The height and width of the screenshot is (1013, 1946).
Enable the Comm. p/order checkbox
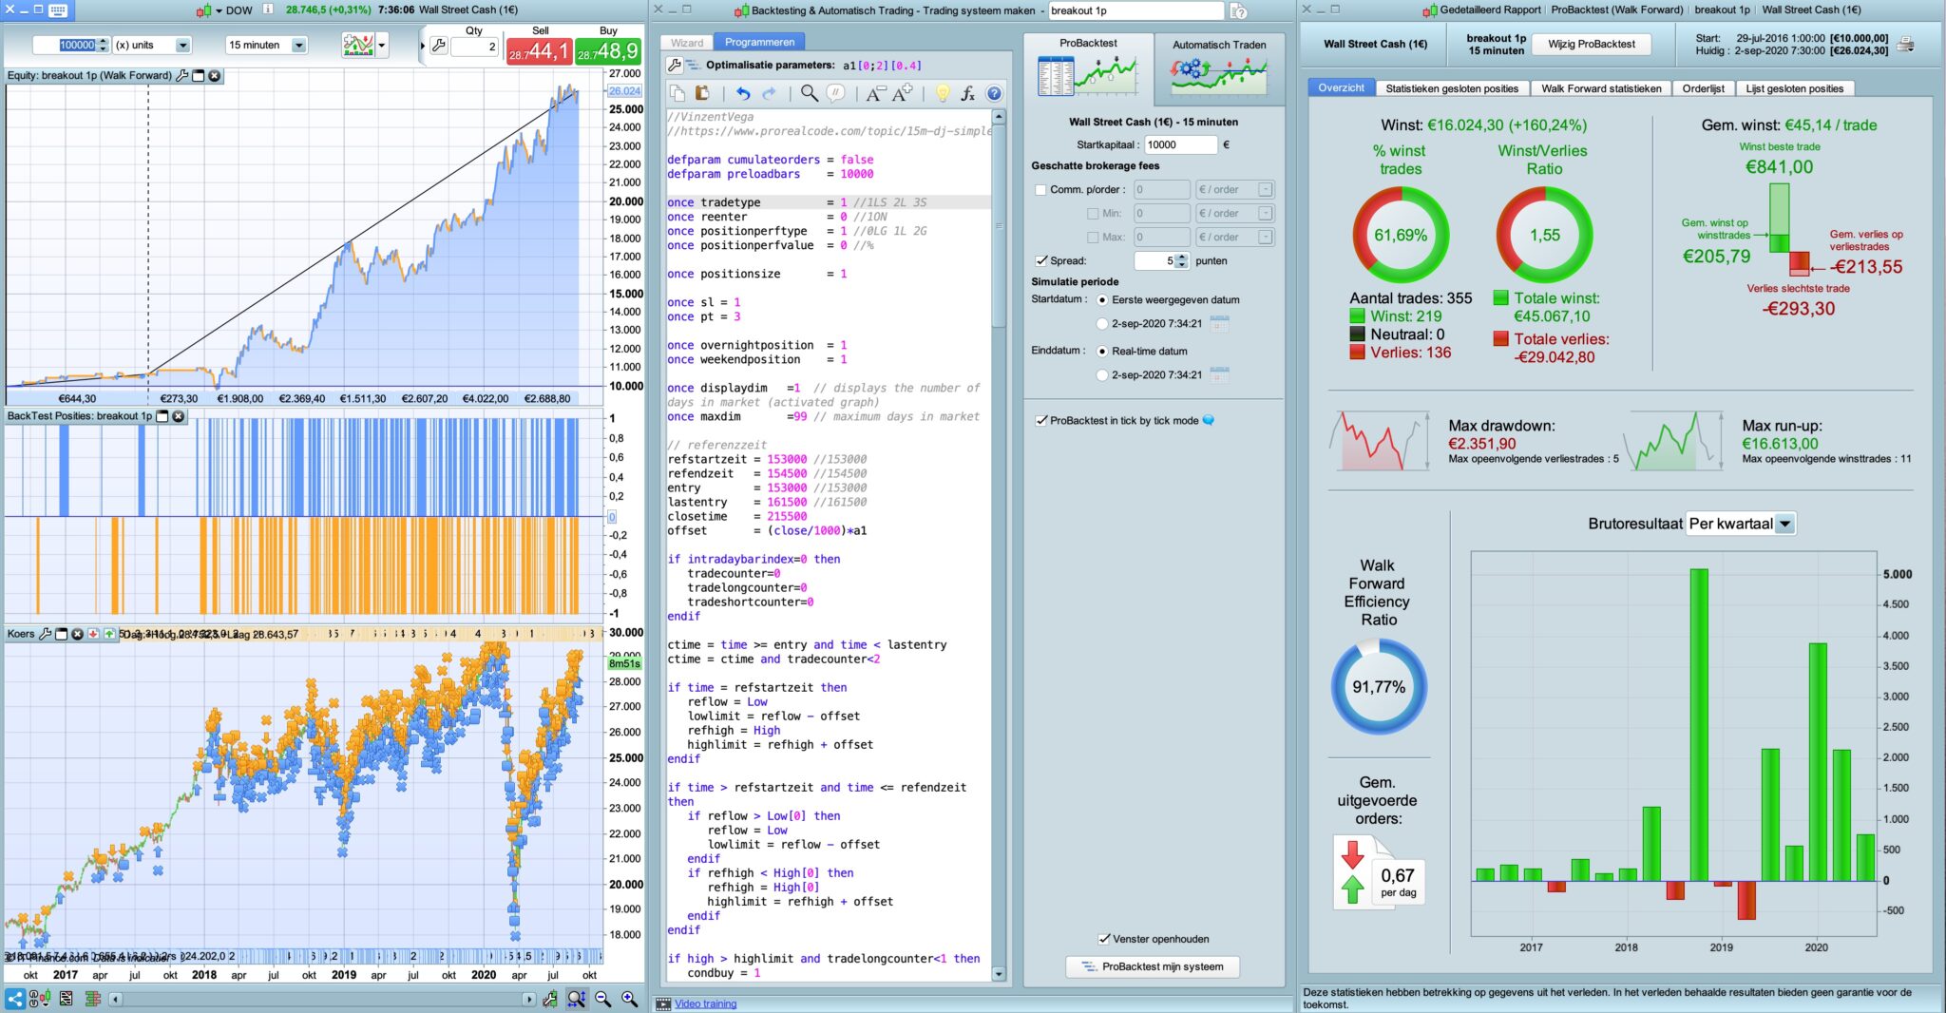pos(1040,190)
